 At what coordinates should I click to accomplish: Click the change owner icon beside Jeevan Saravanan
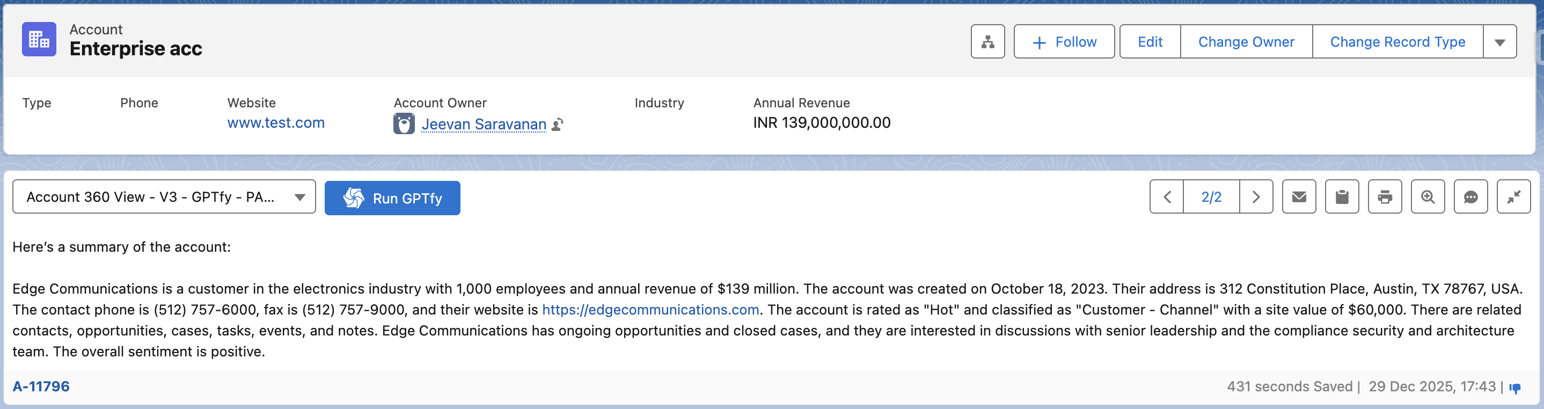[558, 124]
